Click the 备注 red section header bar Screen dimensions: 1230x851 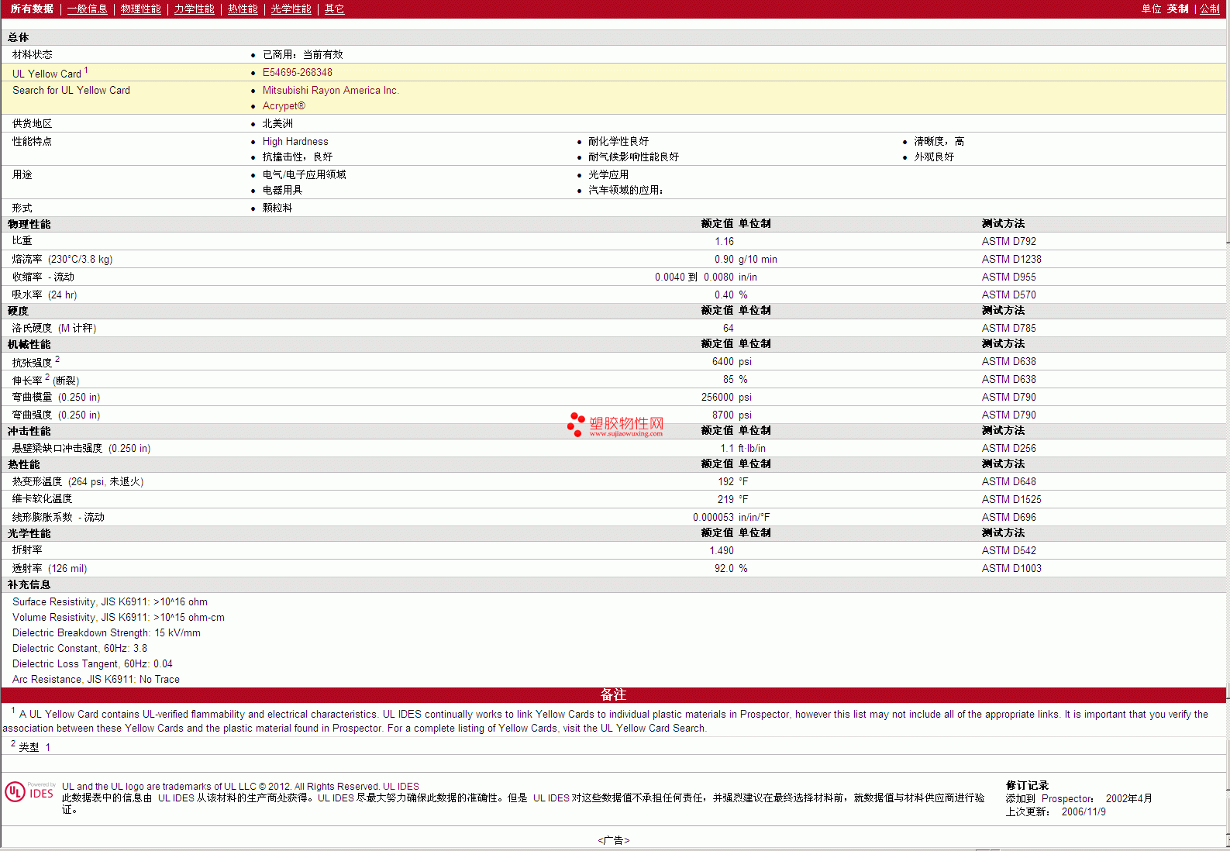click(x=613, y=695)
